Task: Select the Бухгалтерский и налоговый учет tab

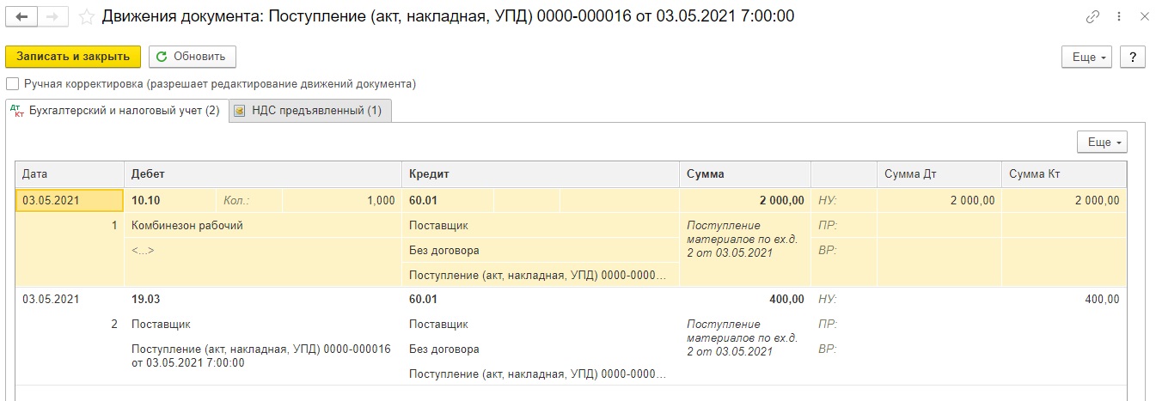Action: [x=117, y=111]
